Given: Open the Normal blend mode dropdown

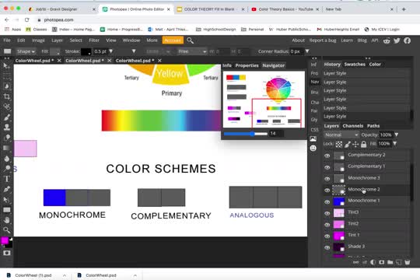Looking at the screenshot, I should 341,135.
